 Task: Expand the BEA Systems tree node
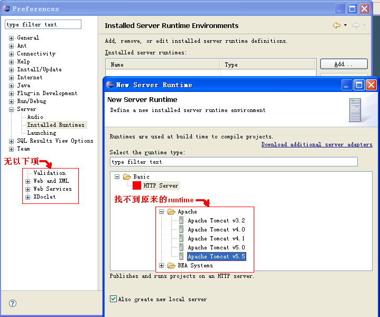[162, 266]
